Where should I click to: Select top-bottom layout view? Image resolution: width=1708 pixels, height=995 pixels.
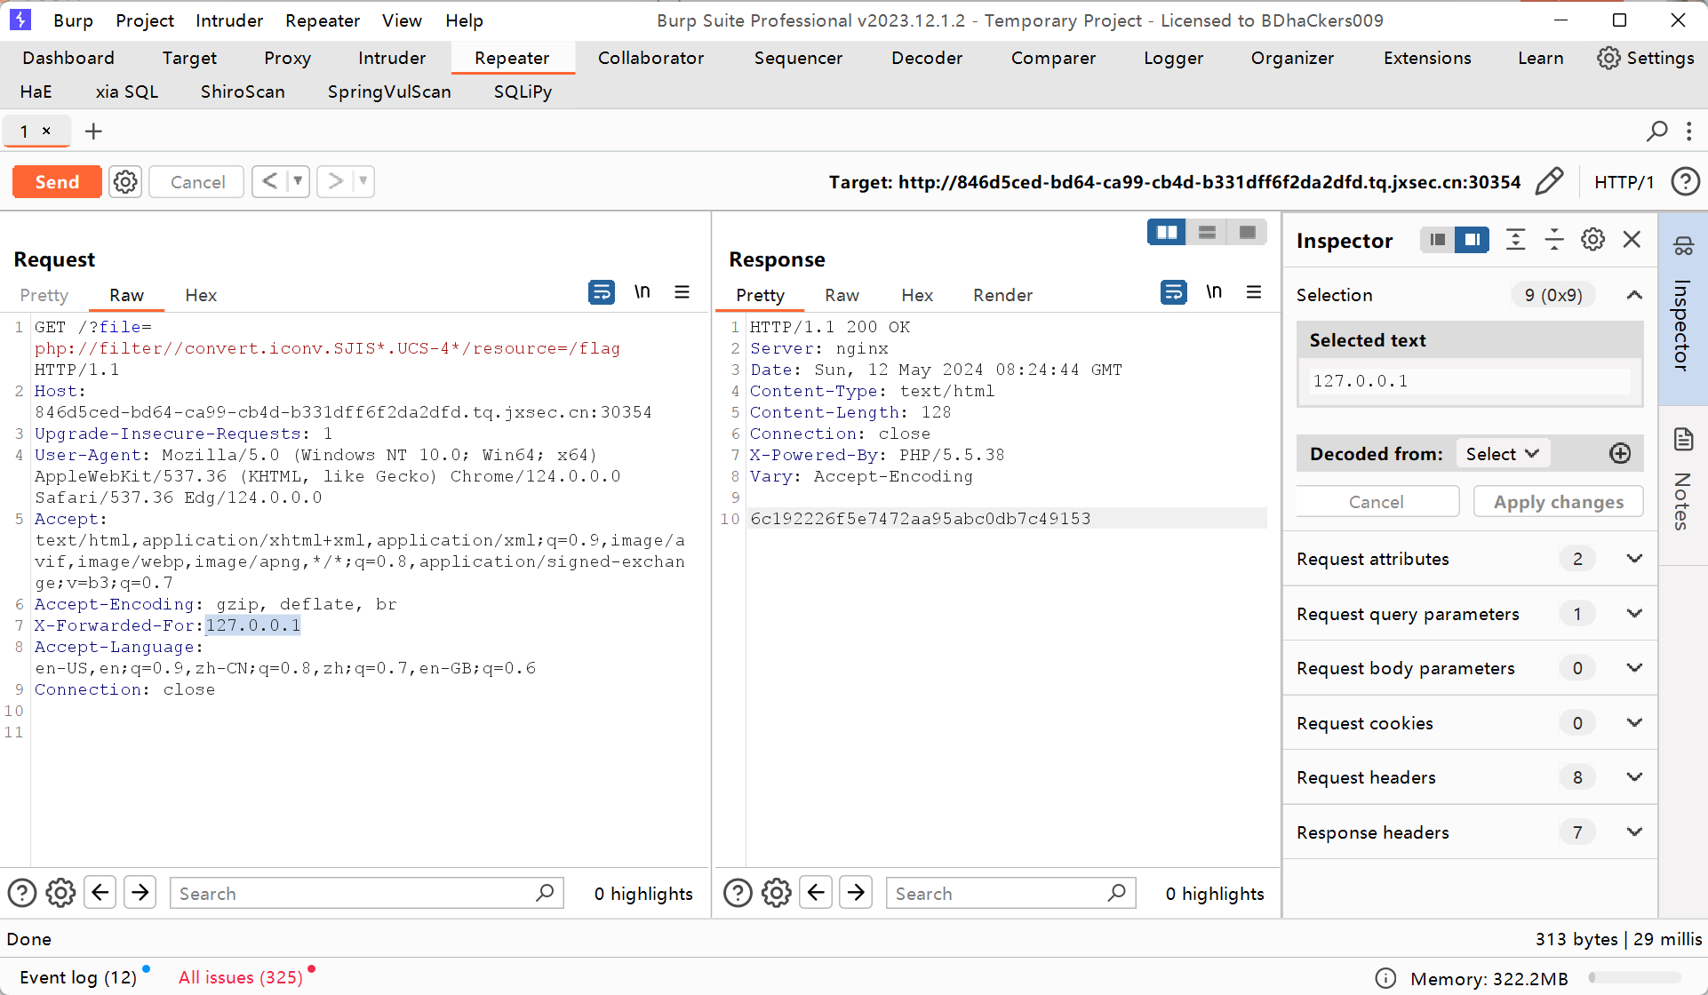1207,232
